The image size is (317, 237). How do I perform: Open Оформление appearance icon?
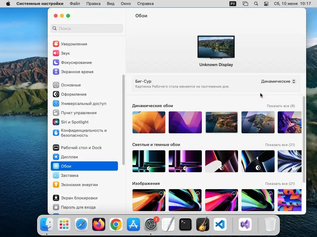56,94
